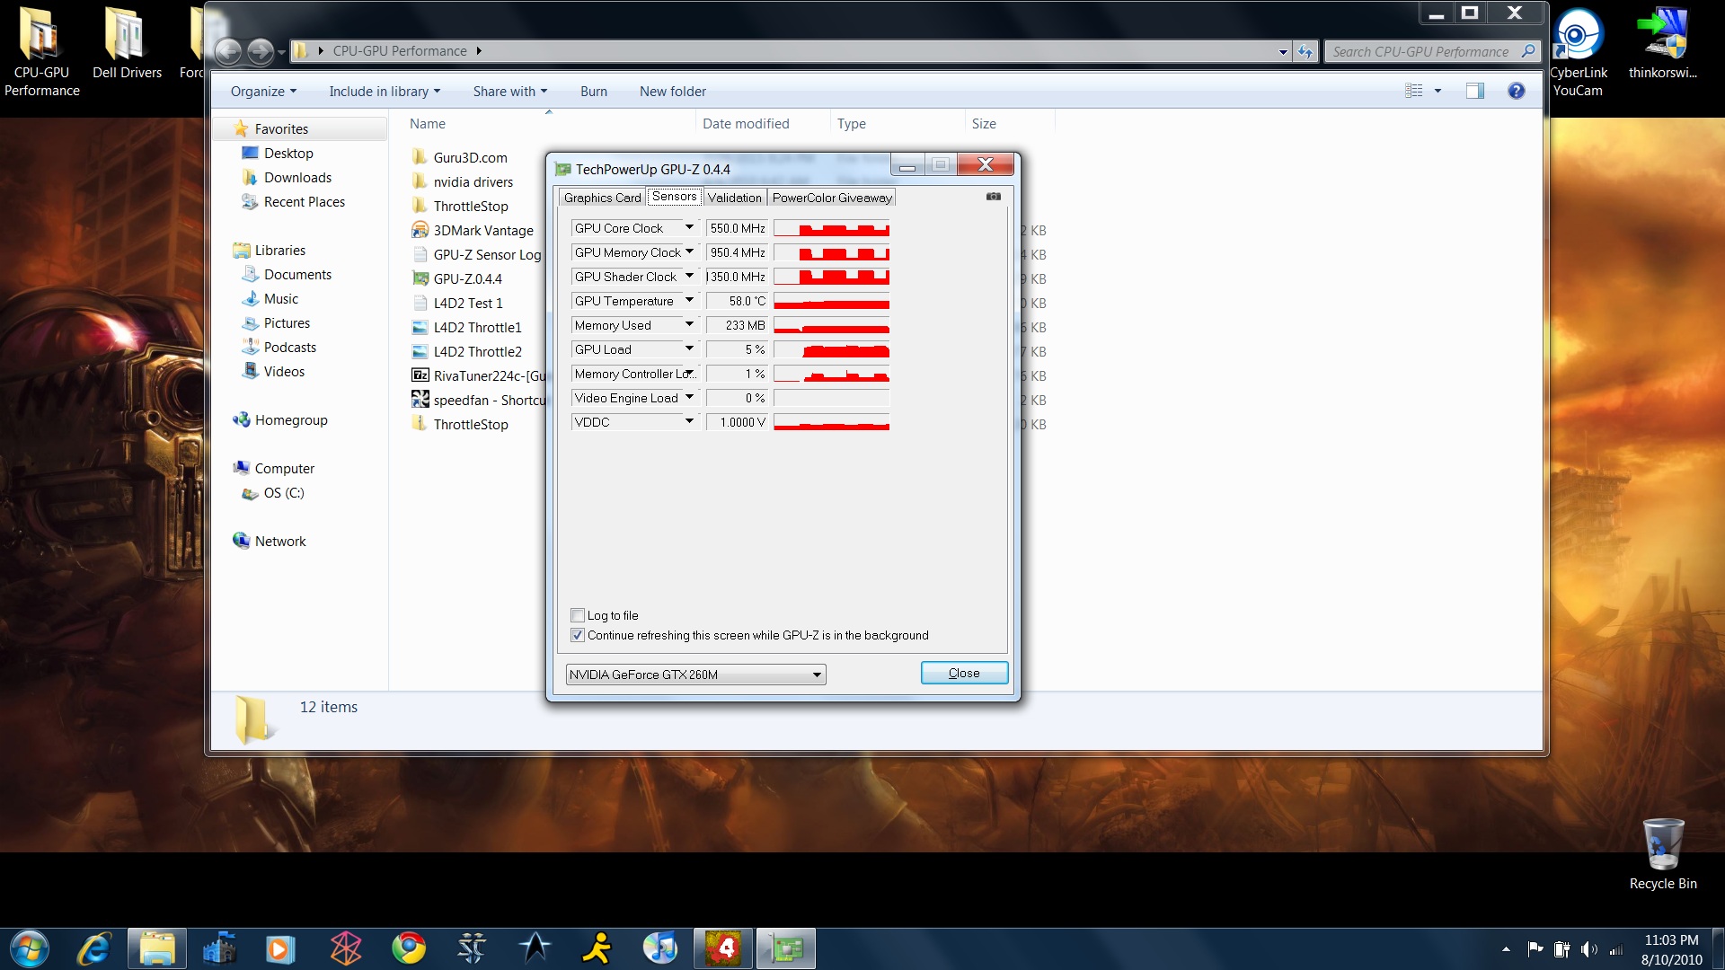The width and height of the screenshot is (1725, 970).
Task: Open Windows Media Player from taskbar
Action: [x=279, y=948]
